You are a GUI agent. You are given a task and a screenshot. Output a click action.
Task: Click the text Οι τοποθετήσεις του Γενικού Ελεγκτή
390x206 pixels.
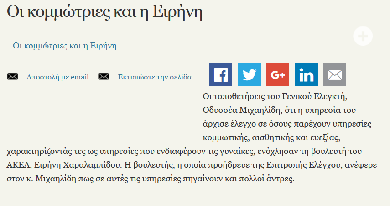coord(275,96)
